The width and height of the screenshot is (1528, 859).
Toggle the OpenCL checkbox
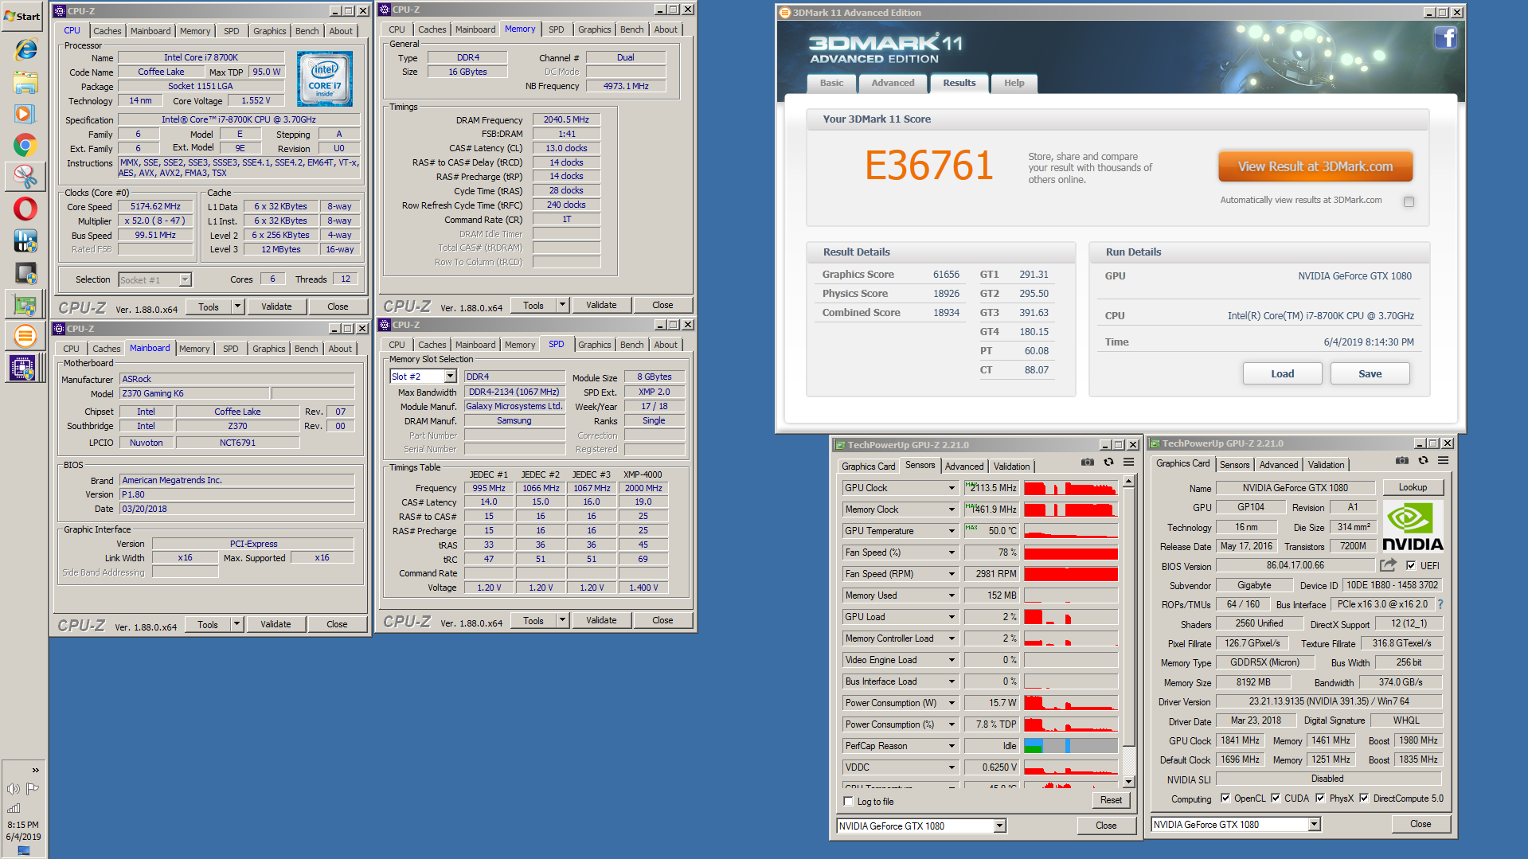(x=1225, y=798)
